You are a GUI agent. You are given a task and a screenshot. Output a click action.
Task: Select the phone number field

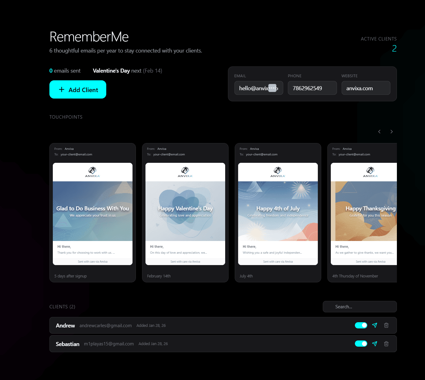pos(312,88)
